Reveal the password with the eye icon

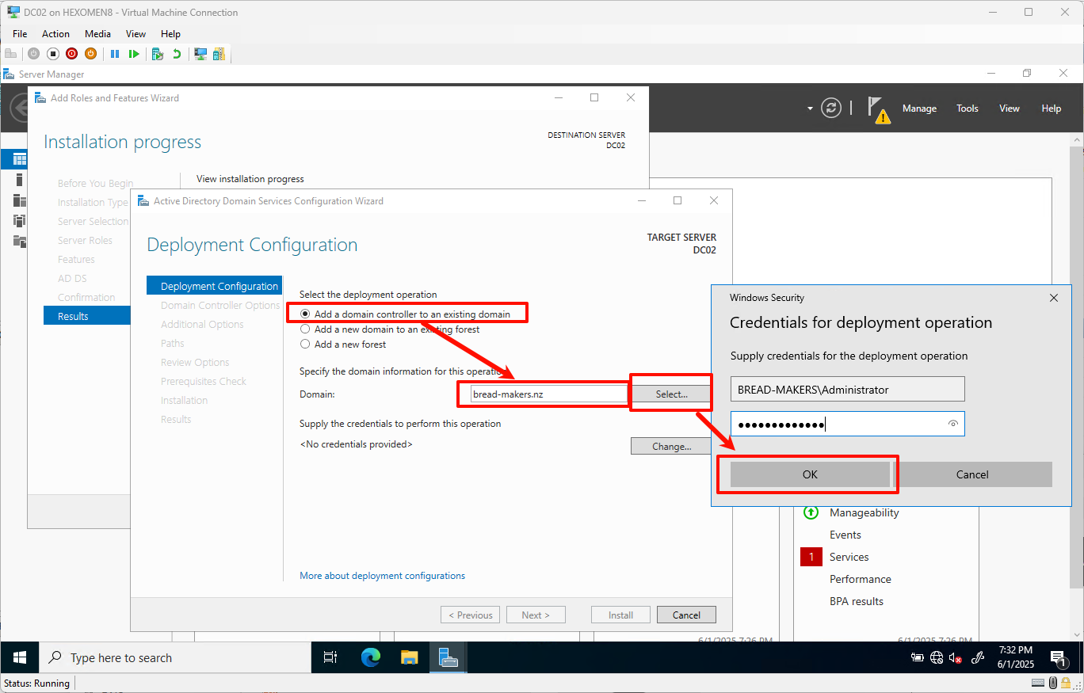(x=953, y=425)
